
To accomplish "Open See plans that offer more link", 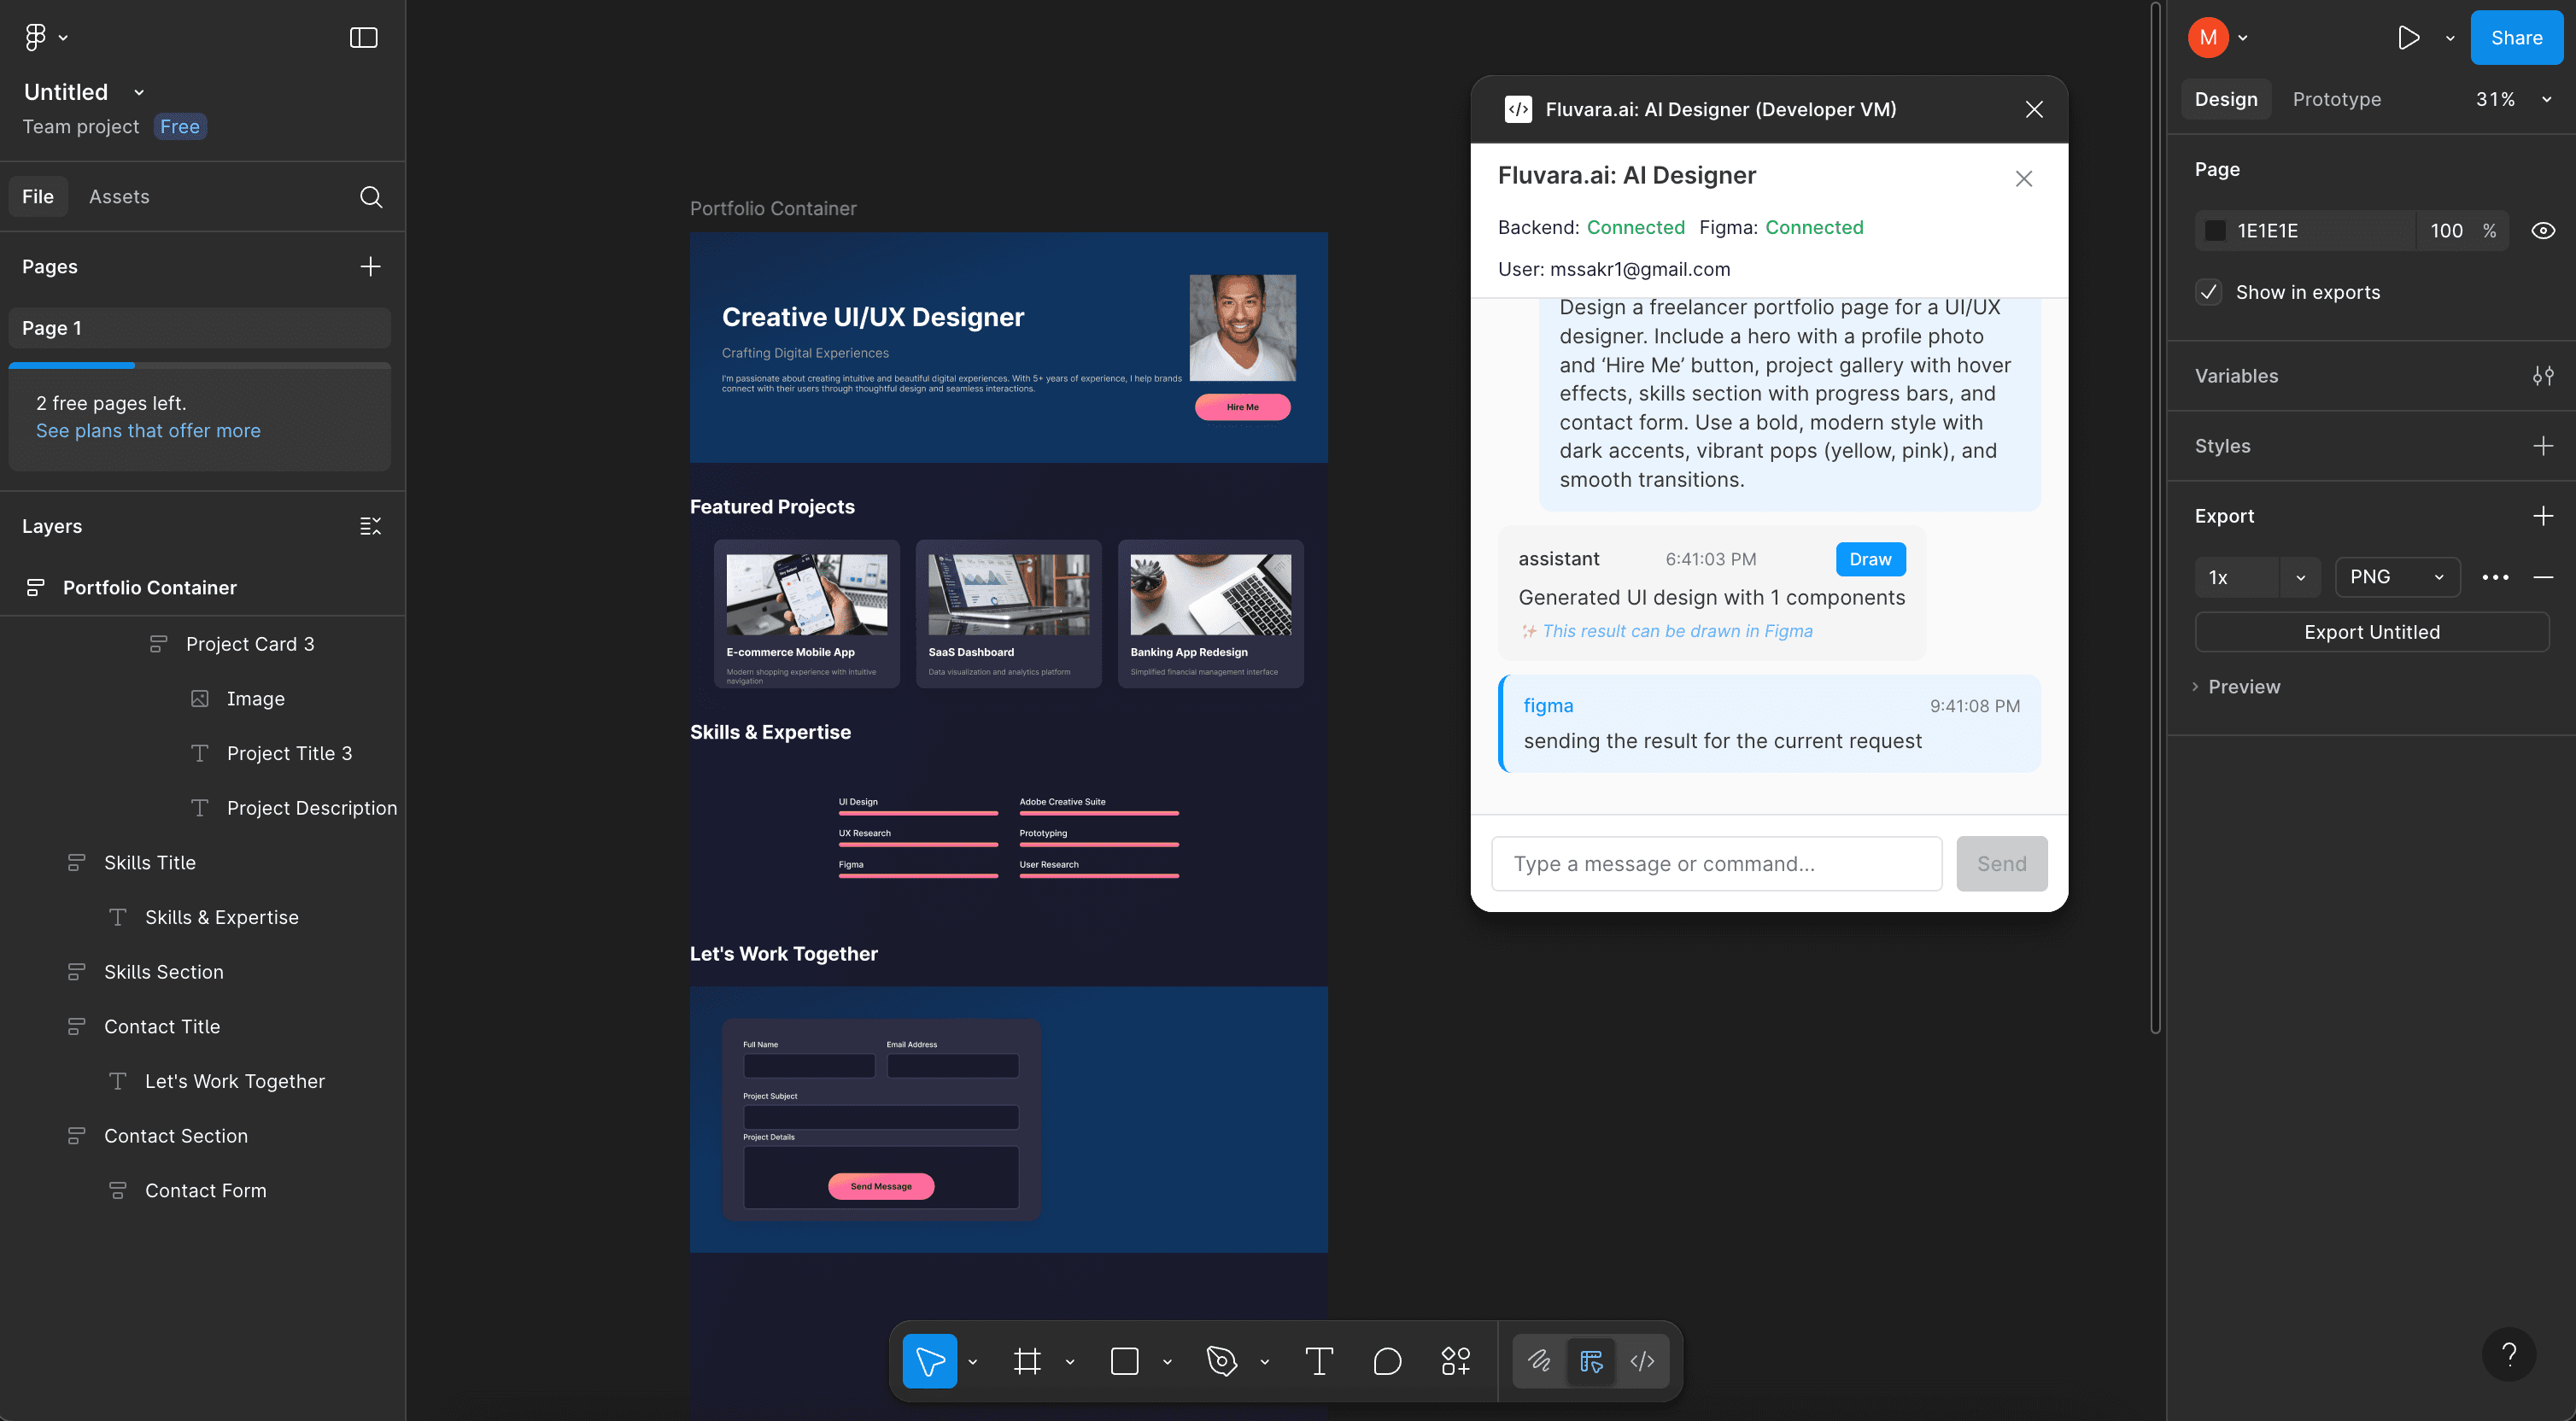I will pos(147,430).
